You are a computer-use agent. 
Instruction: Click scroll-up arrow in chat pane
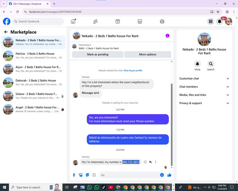click(x=171, y=62)
